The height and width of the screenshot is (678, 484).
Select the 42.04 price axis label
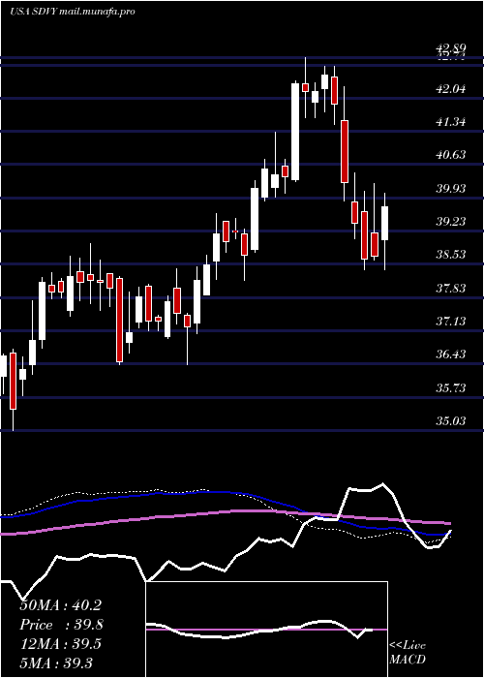[451, 89]
